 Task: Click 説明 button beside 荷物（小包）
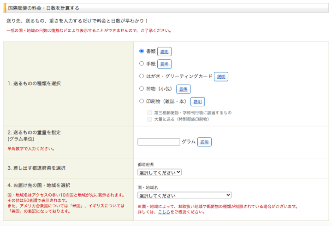[183, 89]
